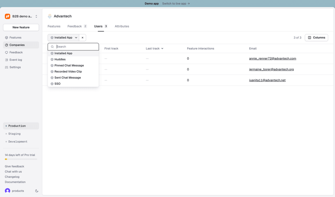Switch to the Features tab
The height and width of the screenshot is (197, 335).
coord(54,26)
